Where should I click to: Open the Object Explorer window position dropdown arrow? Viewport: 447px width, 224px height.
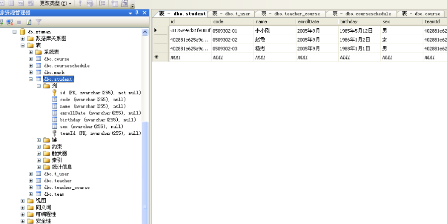click(x=131, y=13)
